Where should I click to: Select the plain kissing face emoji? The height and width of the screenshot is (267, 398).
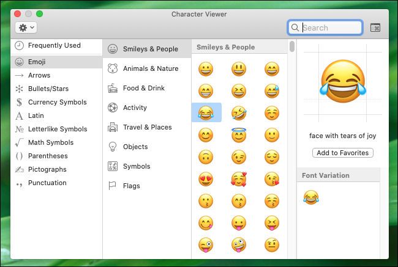coord(206,201)
